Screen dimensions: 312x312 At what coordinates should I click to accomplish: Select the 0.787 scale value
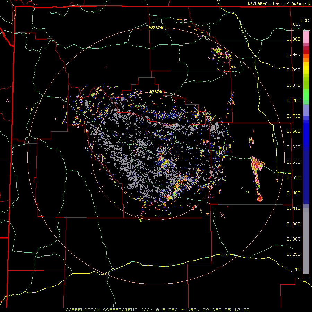coord(294,101)
